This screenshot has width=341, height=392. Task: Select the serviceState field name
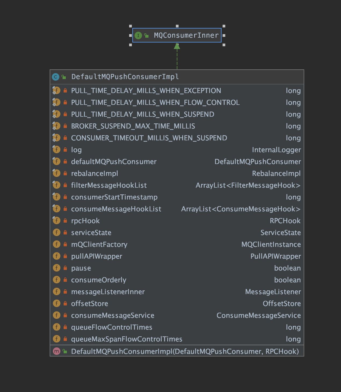pos(91,233)
